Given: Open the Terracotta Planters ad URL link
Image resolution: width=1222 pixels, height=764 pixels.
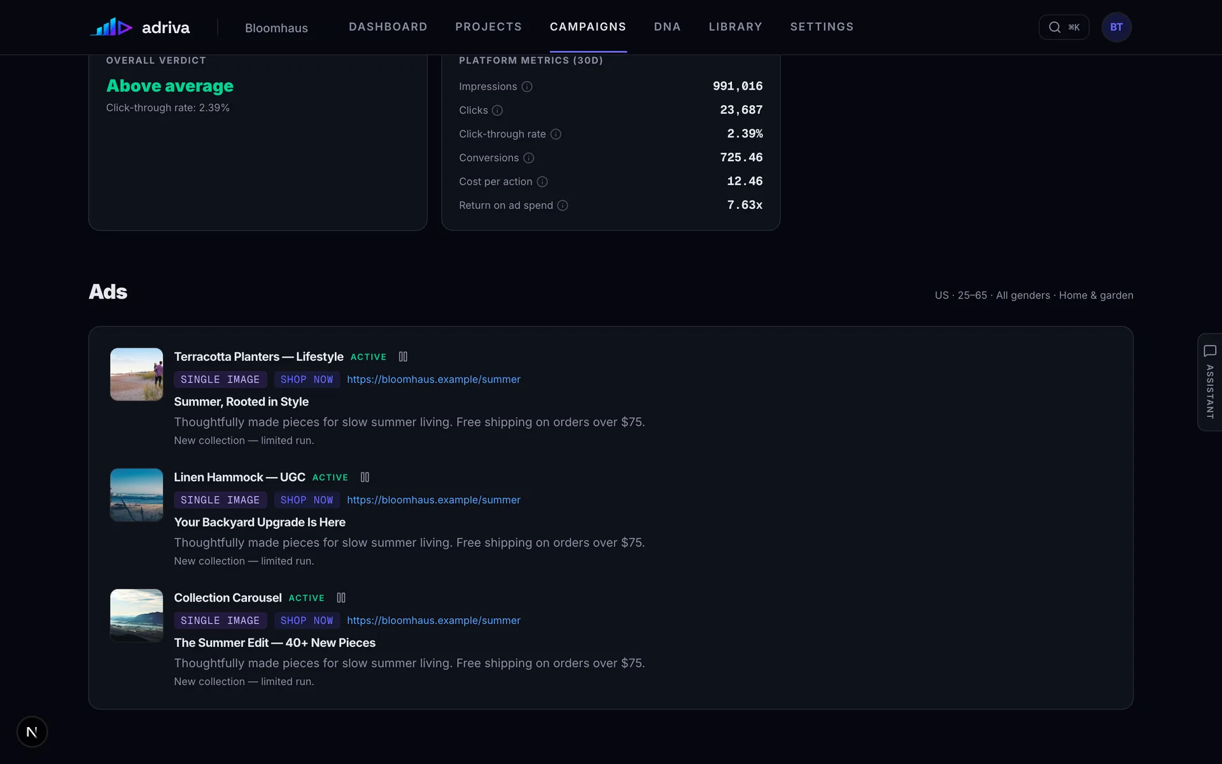Looking at the screenshot, I should 433,379.
